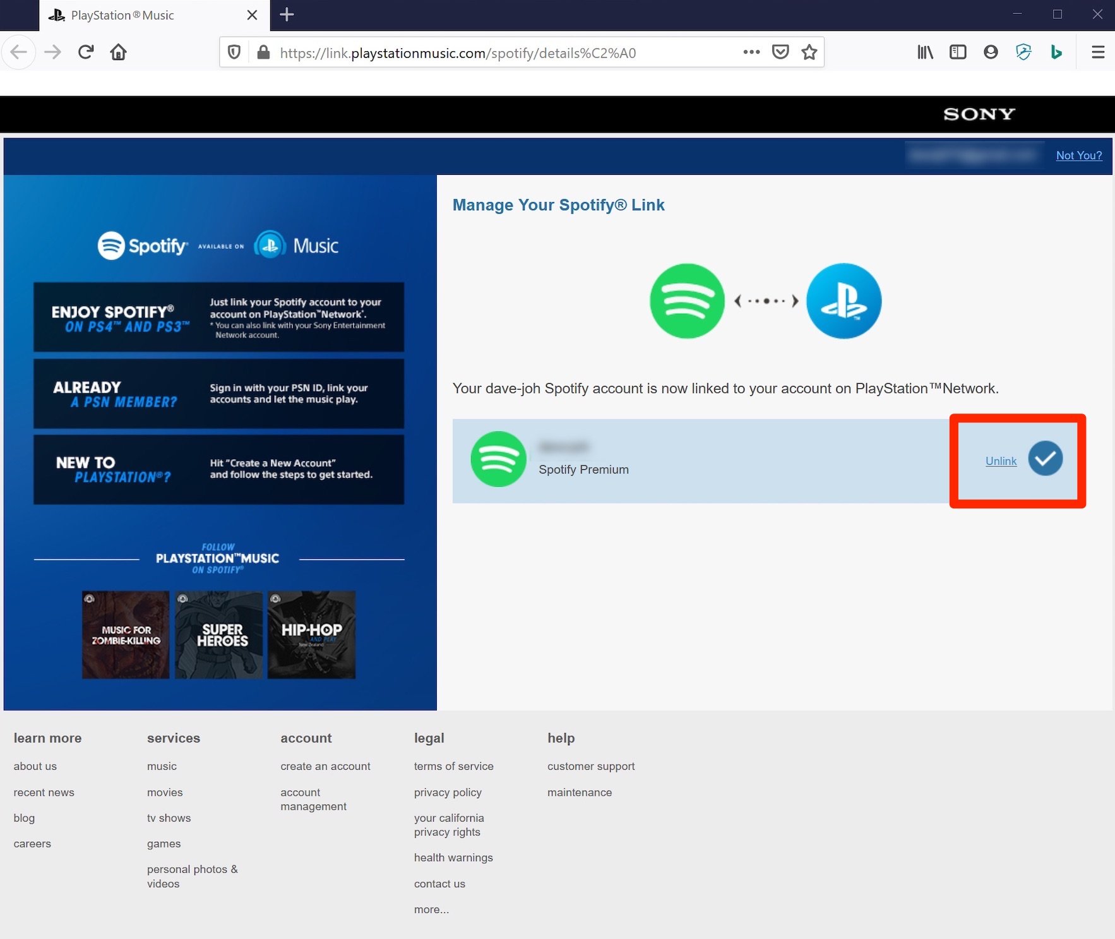Open the sidebar panel toggle
This screenshot has width=1115, height=939.
pyautogui.click(x=957, y=52)
